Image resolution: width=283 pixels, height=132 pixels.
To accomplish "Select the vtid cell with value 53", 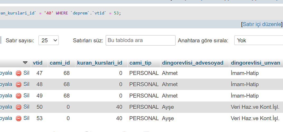I will [x=39, y=119].
